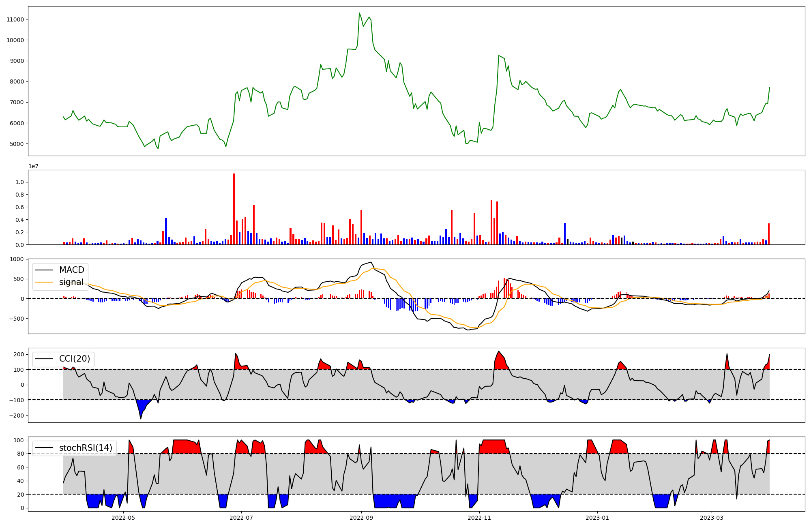Screen dimensions: 811x527
Task: Click the black MACD line legend swatch
Action: 44,270
